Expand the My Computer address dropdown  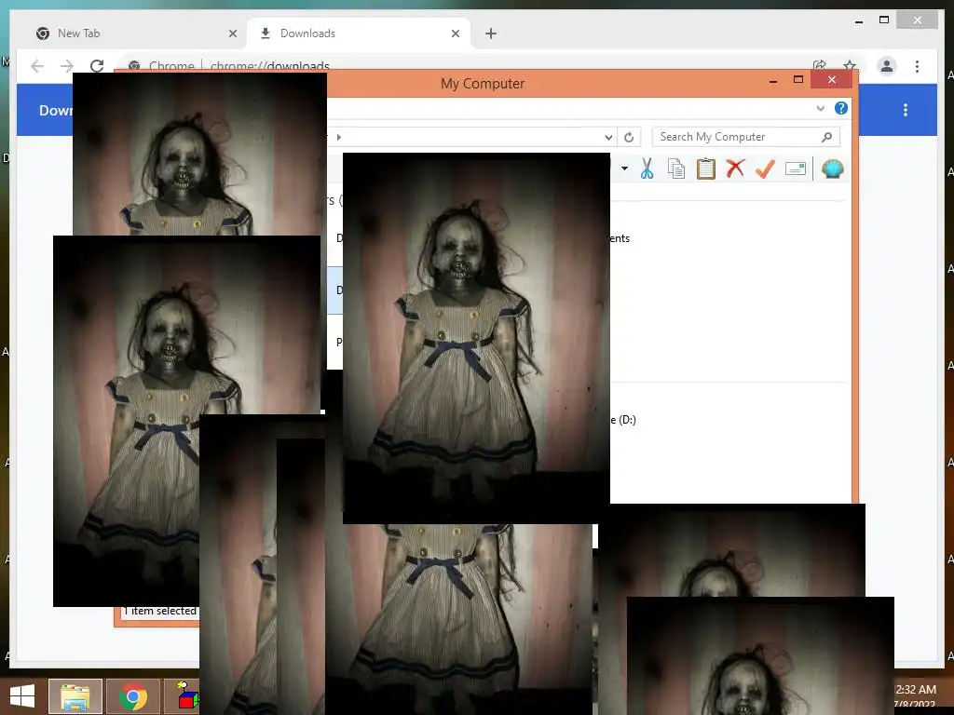pos(608,138)
